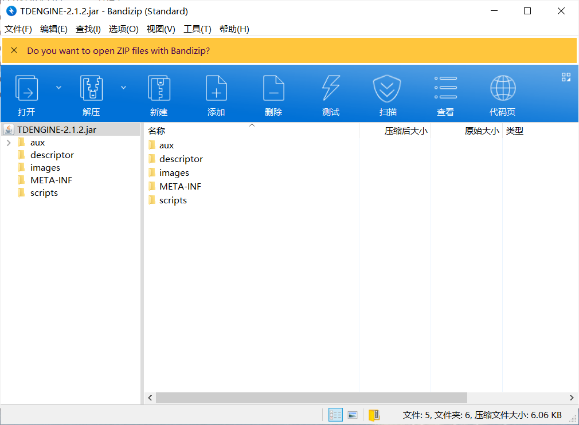
Task: Select descriptor folder in file list
Action: tap(181, 159)
